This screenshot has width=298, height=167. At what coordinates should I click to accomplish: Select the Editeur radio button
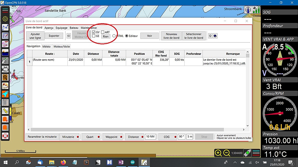pos(127,36)
